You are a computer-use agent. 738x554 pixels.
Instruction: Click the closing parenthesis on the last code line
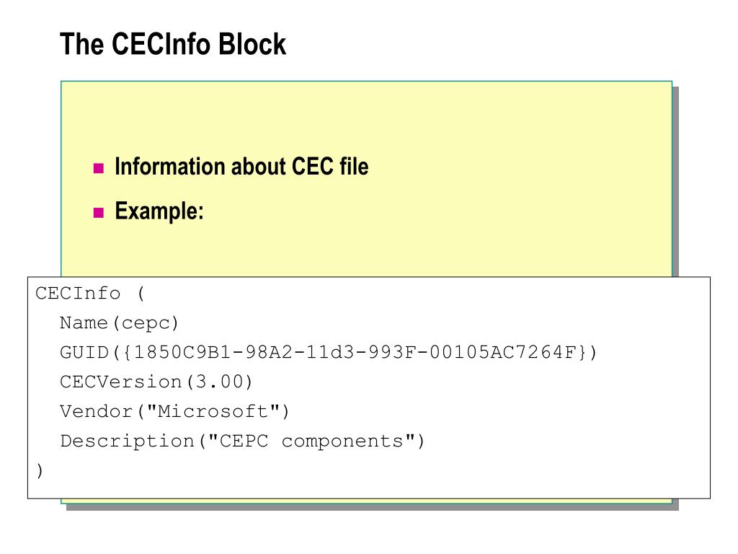[40, 470]
